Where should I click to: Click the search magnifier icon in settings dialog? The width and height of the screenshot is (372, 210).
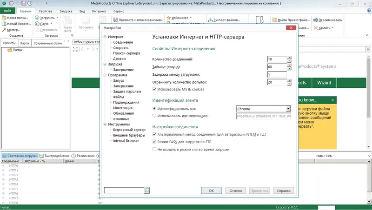[x=147, y=190]
